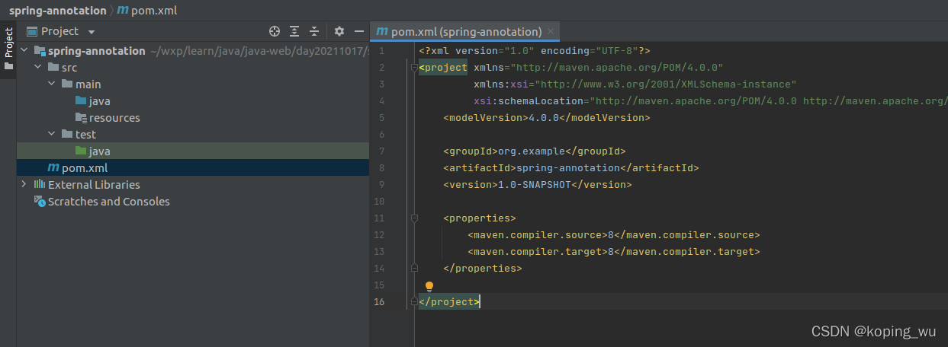This screenshot has width=948, height=347.
Task: Place cursor at closing project tag
Action: pos(449,302)
